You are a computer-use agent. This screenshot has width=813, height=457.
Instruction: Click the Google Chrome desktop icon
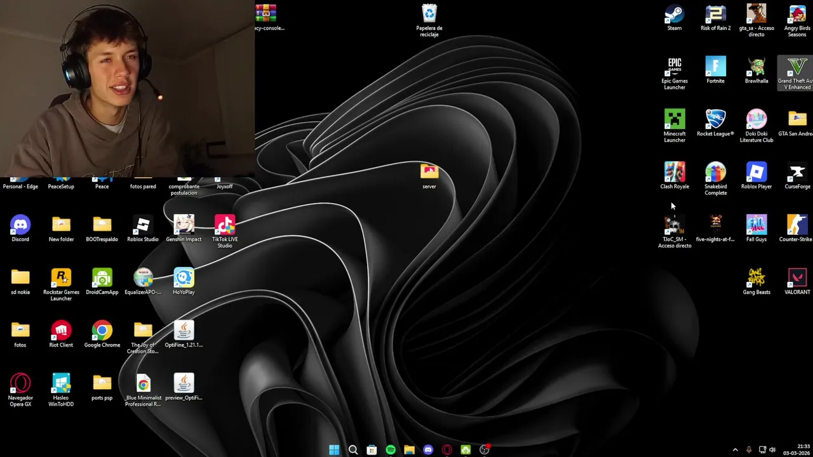coord(102,334)
